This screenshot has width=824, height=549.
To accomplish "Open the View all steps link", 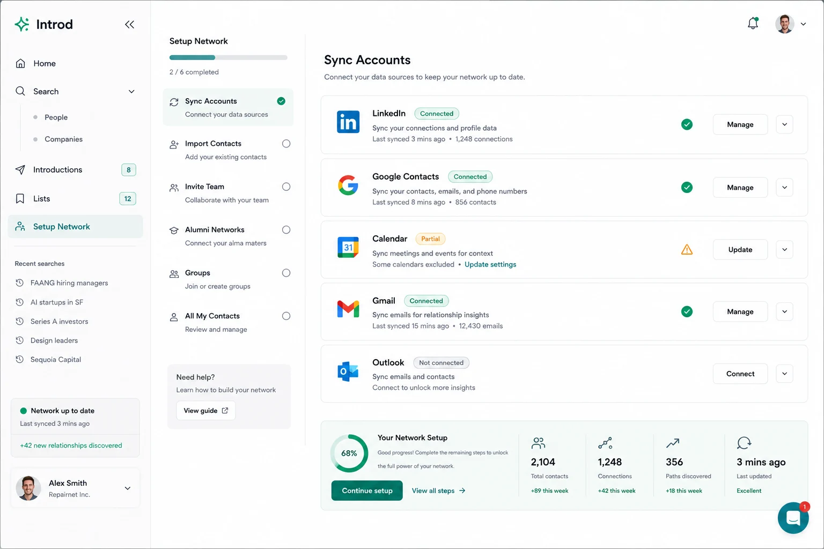I will point(438,491).
